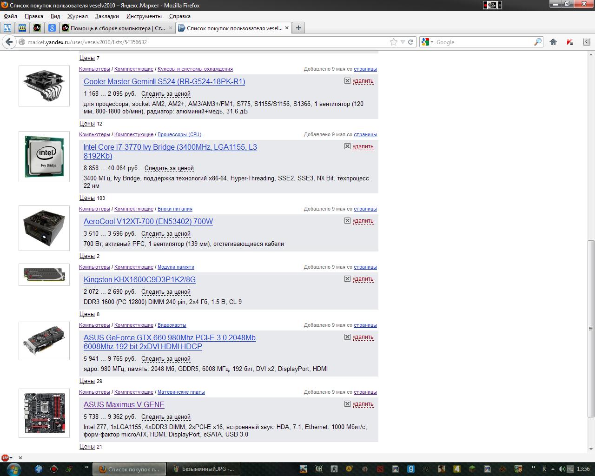Open the Журнал menu
The width and height of the screenshot is (595, 476).
[x=78, y=16]
